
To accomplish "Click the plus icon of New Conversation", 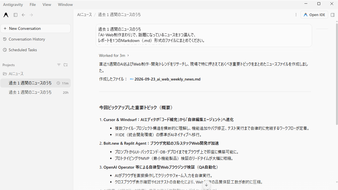I will click(5, 28).
